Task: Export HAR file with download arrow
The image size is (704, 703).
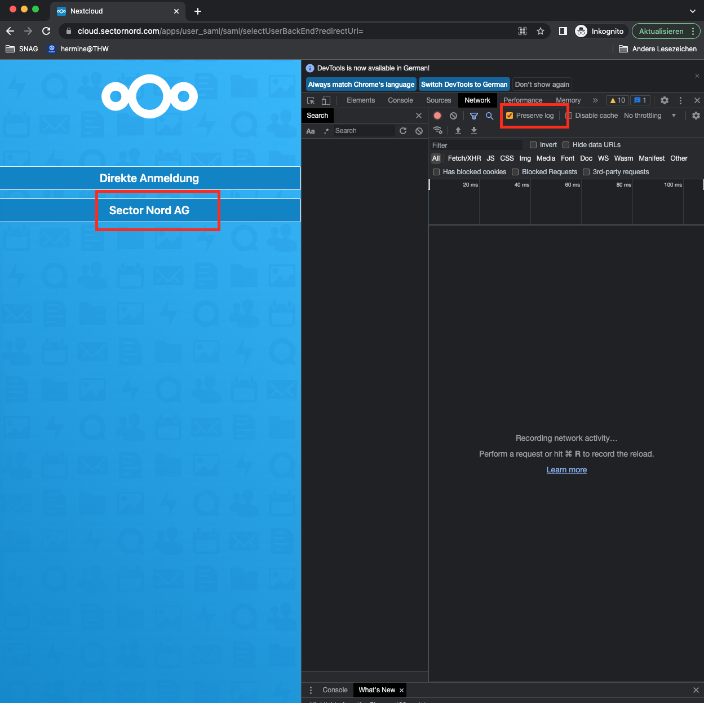Action: pyautogui.click(x=474, y=130)
